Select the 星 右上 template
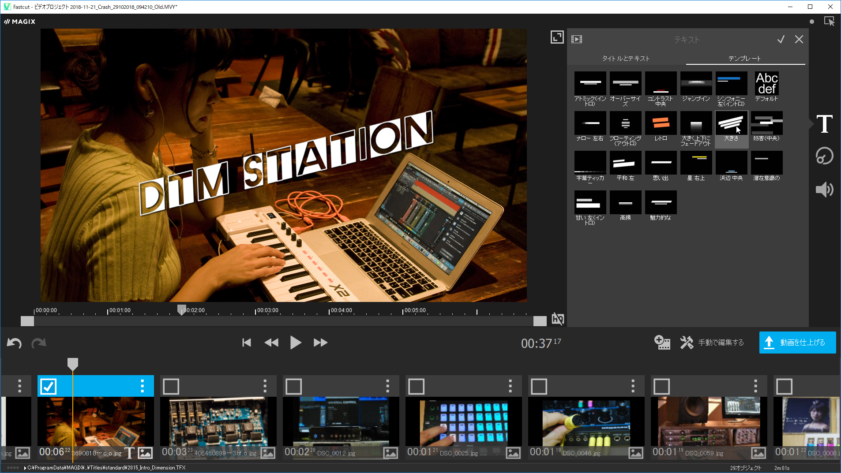Image resolution: width=841 pixels, height=473 pixels. [x=696, y=166]
